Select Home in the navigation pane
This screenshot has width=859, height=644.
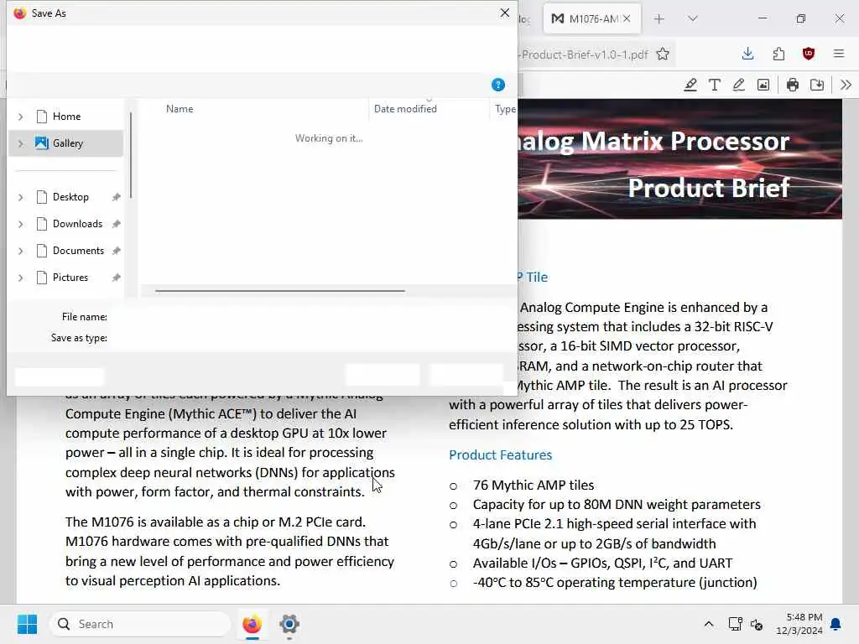pos(66,116)
